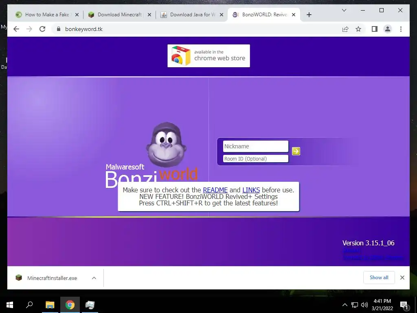Click Show all downloads

tap(379, 278)
